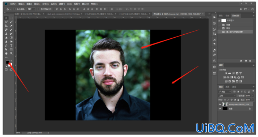258x137 pixels.
Task: Select the young-man-1281282_1920 layer name
Action: (239, 104)
